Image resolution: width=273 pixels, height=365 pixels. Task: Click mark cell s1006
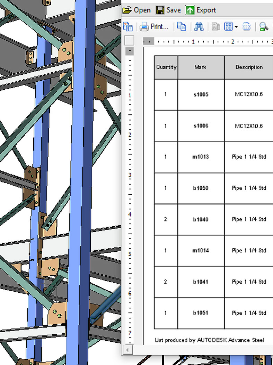(201, 126)
